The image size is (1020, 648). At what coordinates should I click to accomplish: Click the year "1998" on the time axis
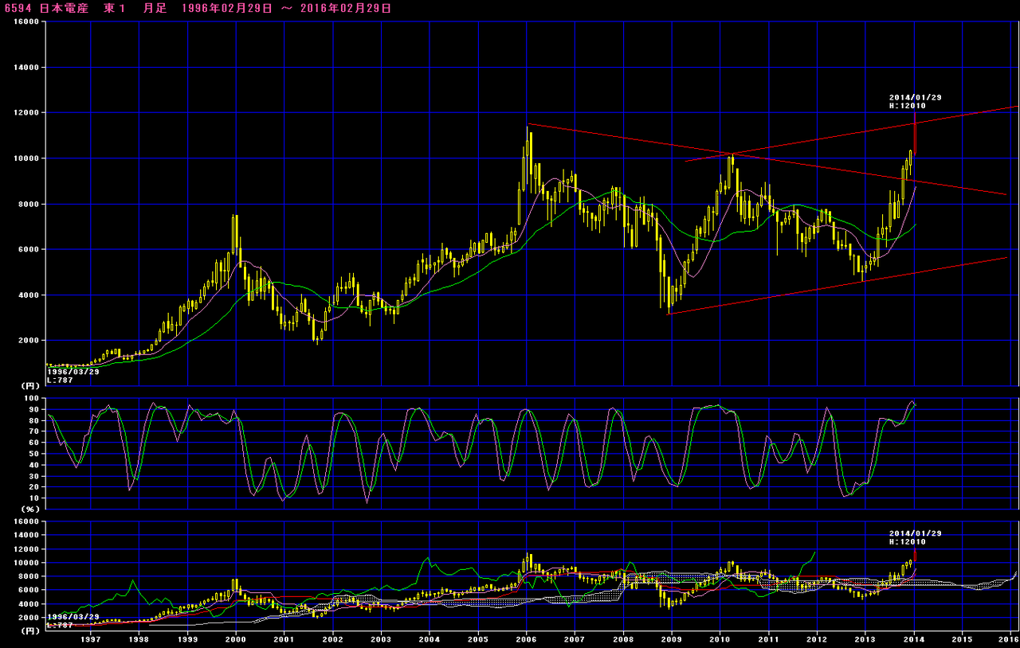(139, 638)
